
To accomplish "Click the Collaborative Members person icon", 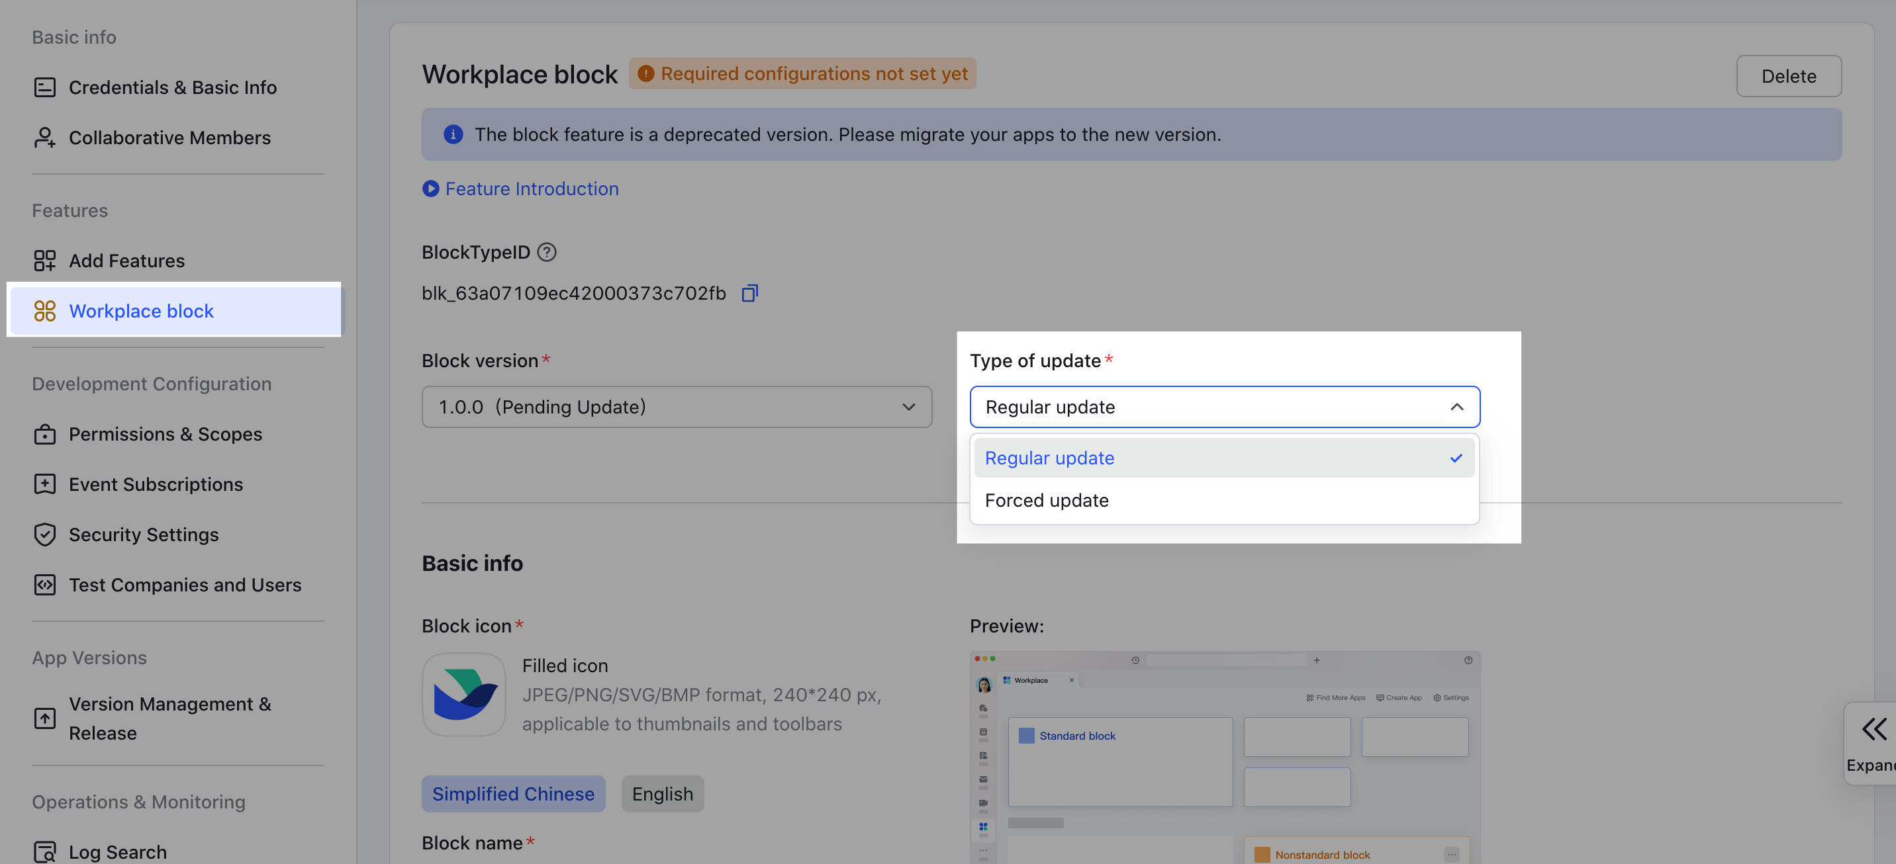I will pyautogui.click(x=45, y=138).
